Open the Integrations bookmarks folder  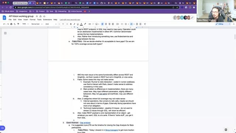[22, 11]
